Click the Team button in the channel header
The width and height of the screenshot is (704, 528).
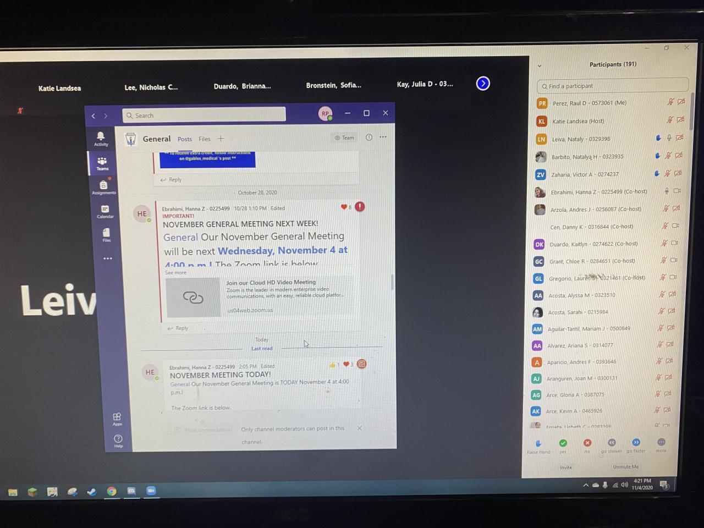pyautogui.click(x=345, y=137)
